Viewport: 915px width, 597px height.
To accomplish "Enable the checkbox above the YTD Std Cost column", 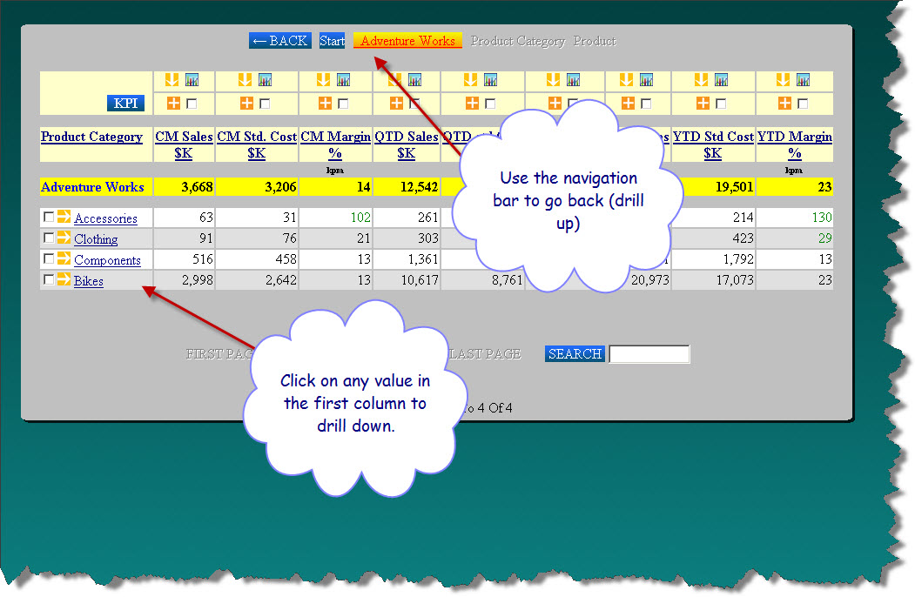I will [721, 104].
